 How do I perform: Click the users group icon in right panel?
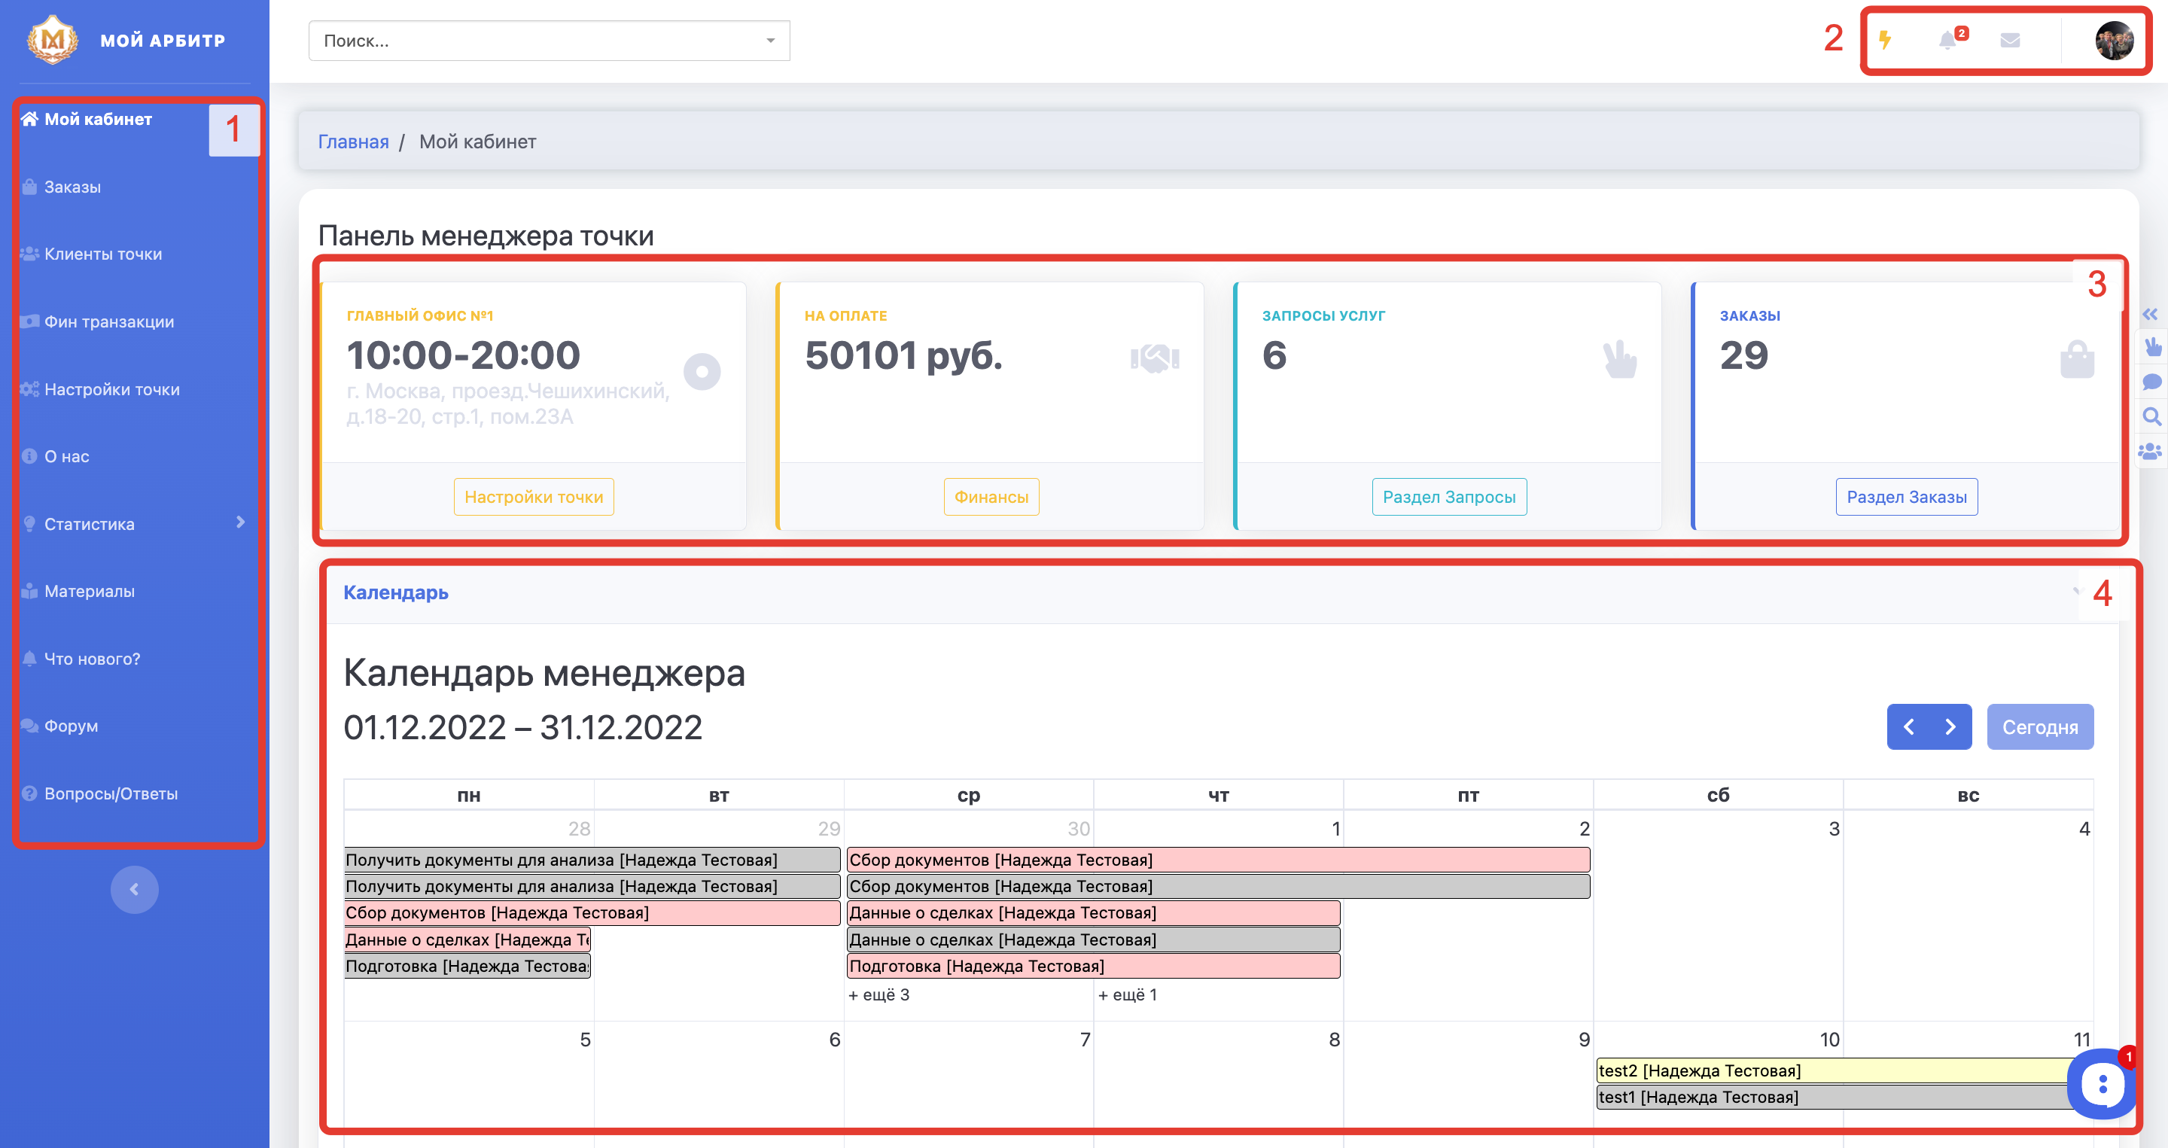(x=2151, y=451)
